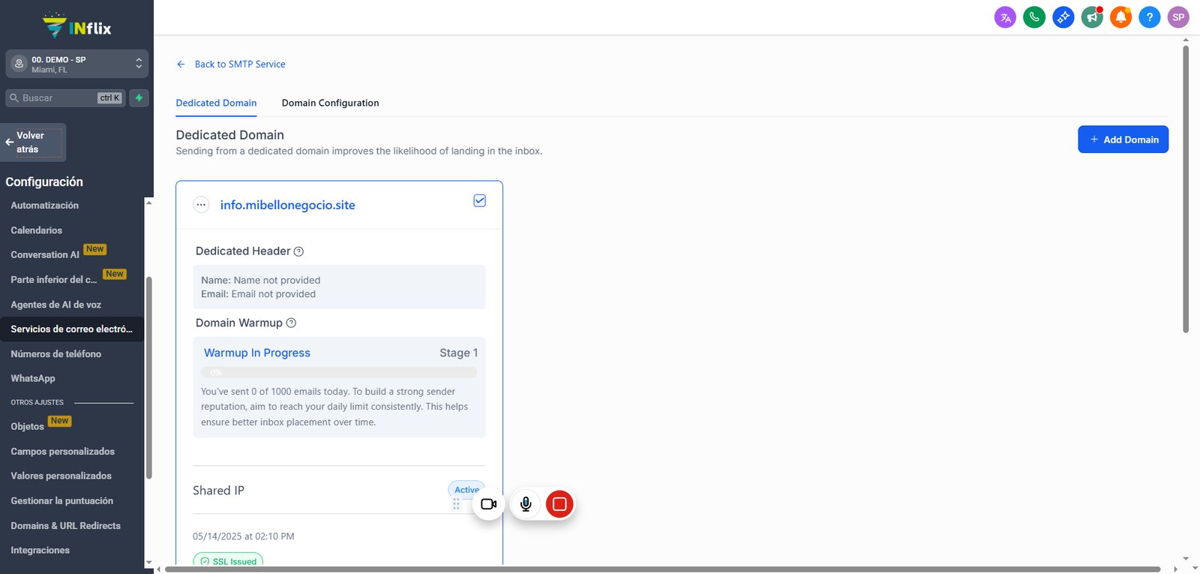Stop the screen recording

click(559, 504)
